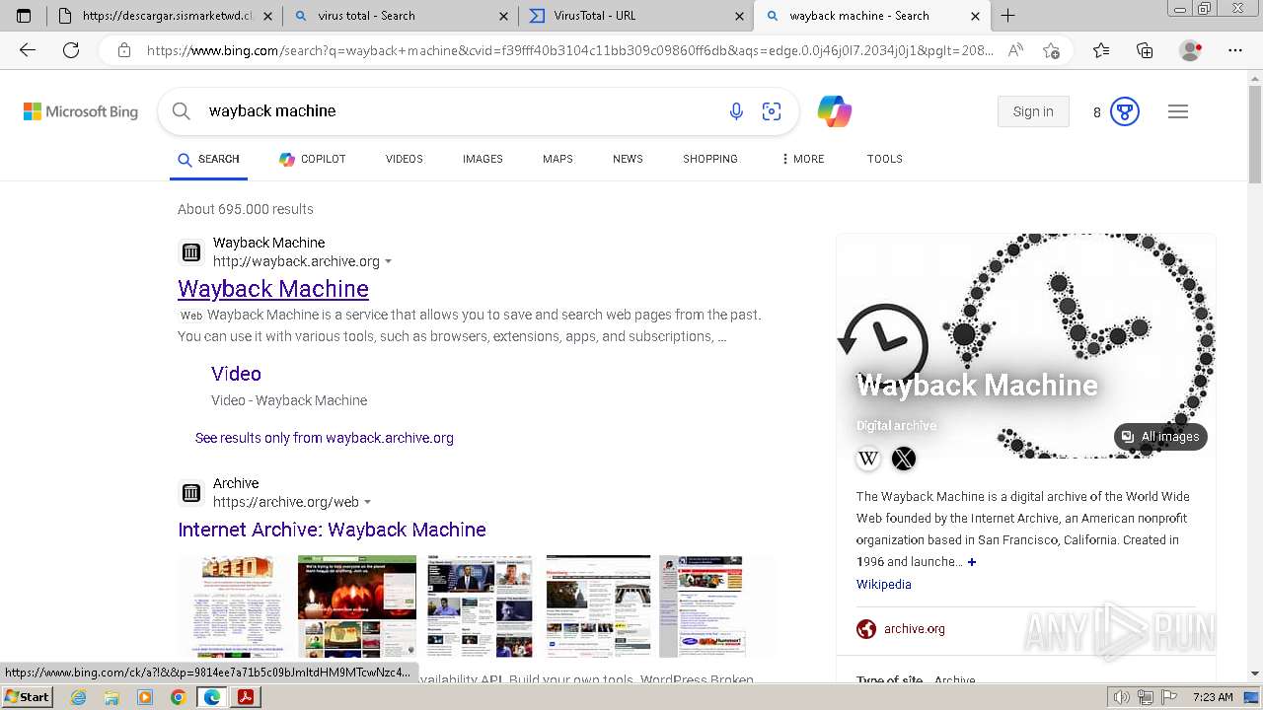Reload the page with the refresh icon
Image resolution: width=1263 pixels, height=710 pixels.
(x=71, y=50)
